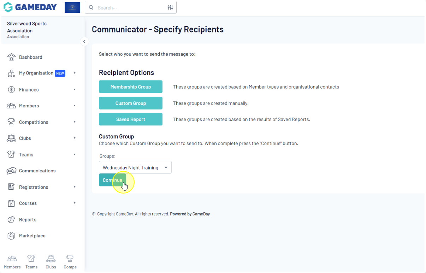The height and width of the screenshot is (273, 426).
Task: Open the Groups dropdown selector
Action: coord(135,167)
